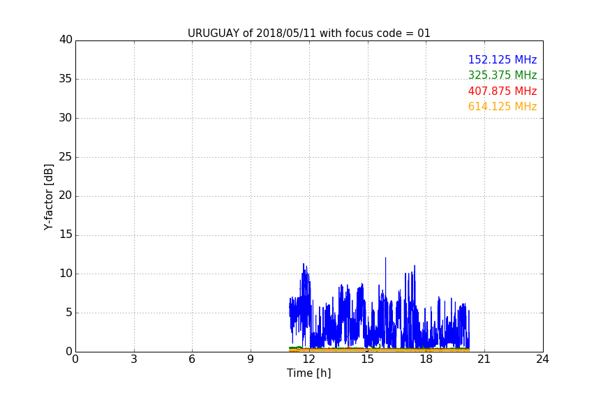
Task: Click the y-axis tick label '20'
Action: click(66, 195)
